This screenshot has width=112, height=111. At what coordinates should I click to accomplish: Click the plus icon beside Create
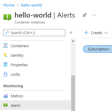coord(86,32)
